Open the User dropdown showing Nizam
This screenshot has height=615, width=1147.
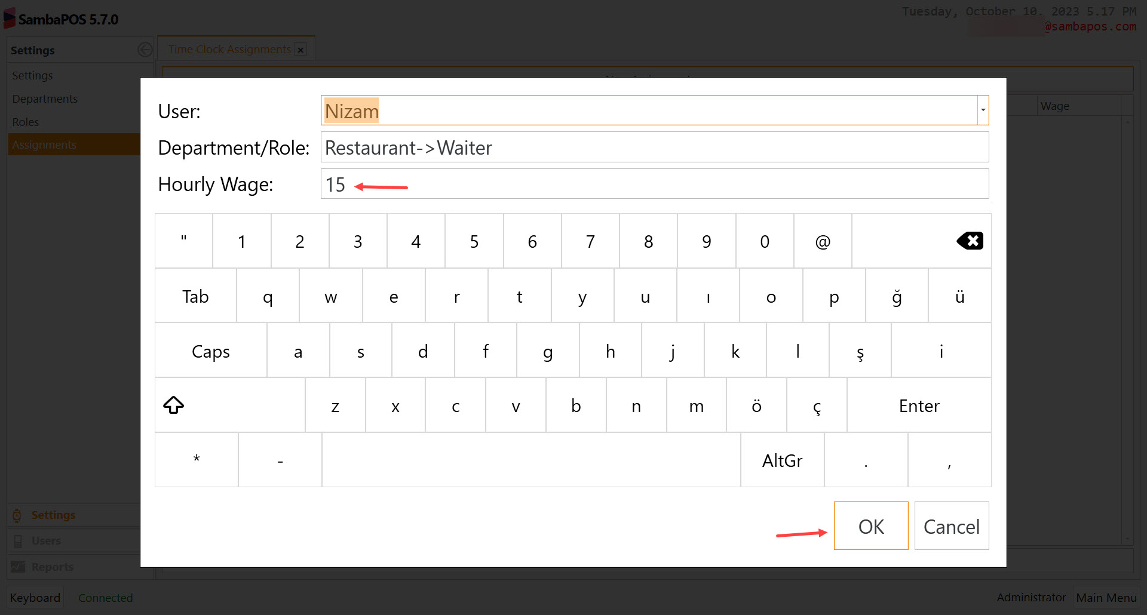point(982,110)
